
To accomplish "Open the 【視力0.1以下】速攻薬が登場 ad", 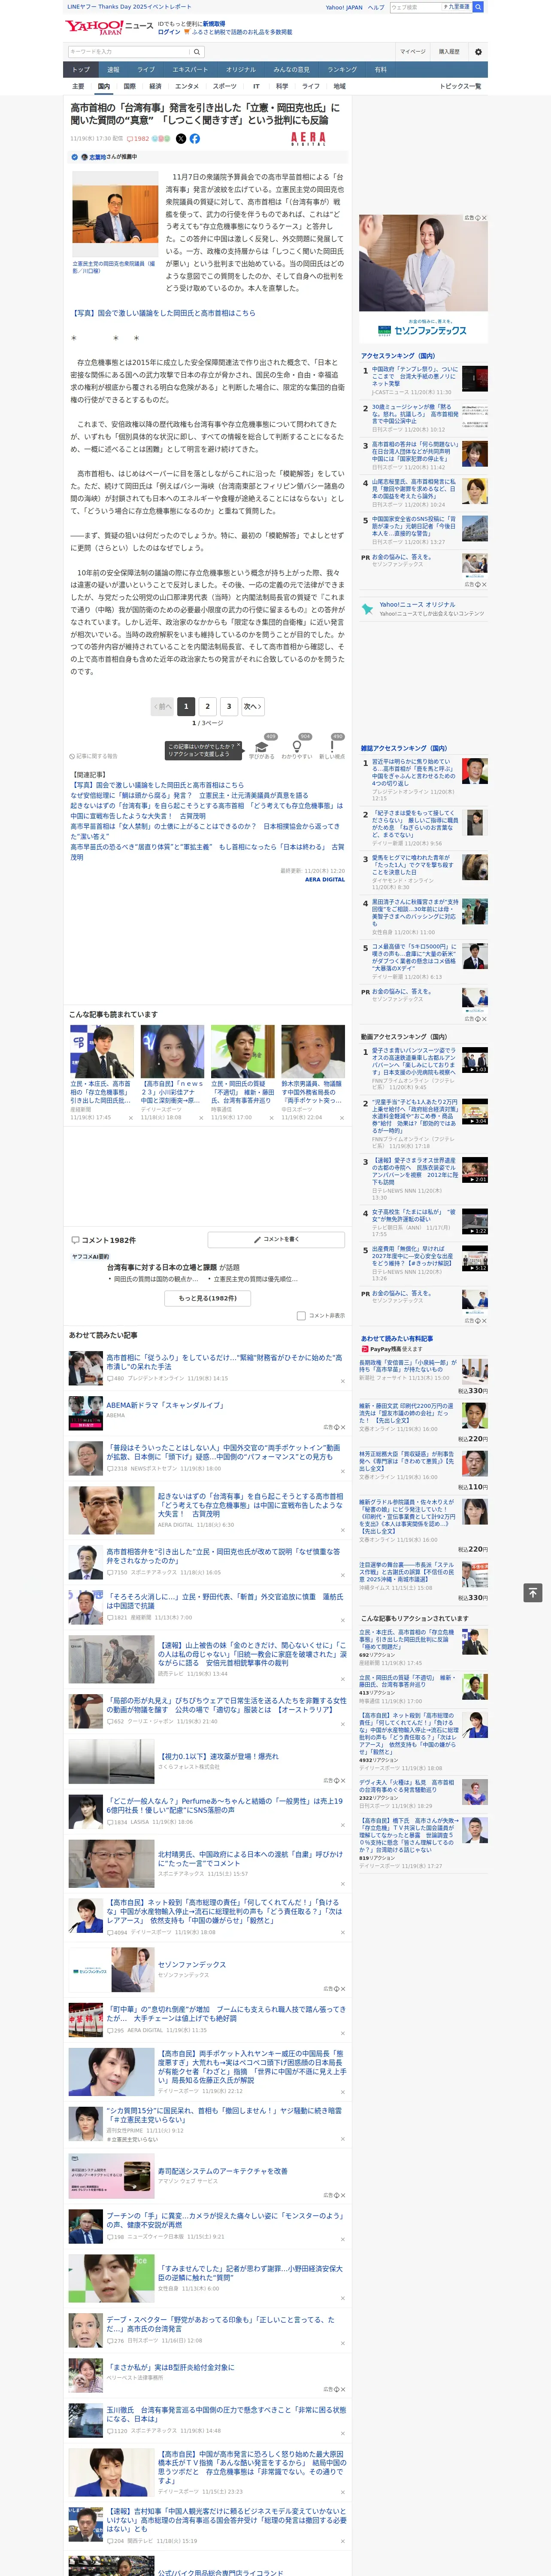I will coord(217,1756).
